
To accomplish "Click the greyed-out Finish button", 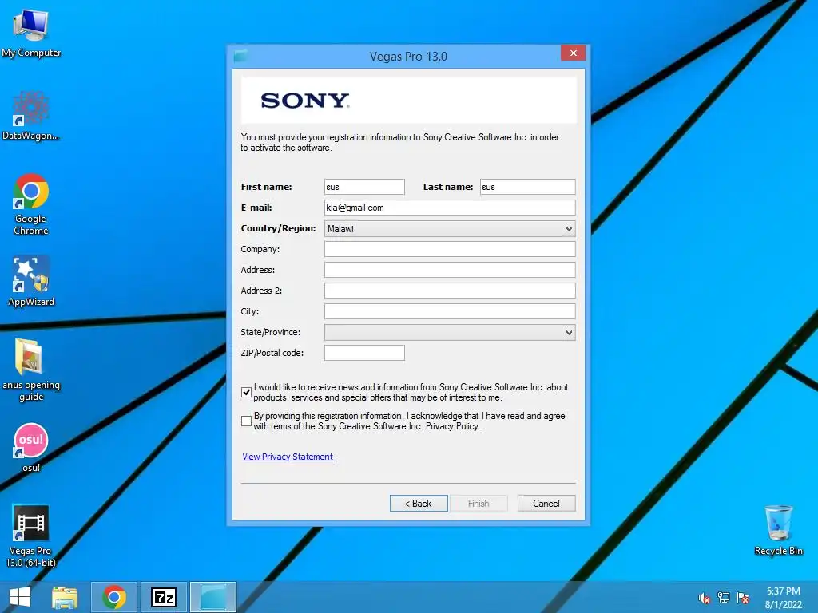I will [478, 503].
